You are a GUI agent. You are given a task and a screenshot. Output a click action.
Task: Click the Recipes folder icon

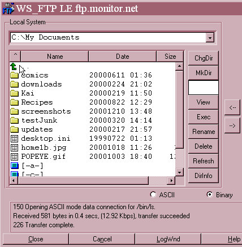[14, 102]
